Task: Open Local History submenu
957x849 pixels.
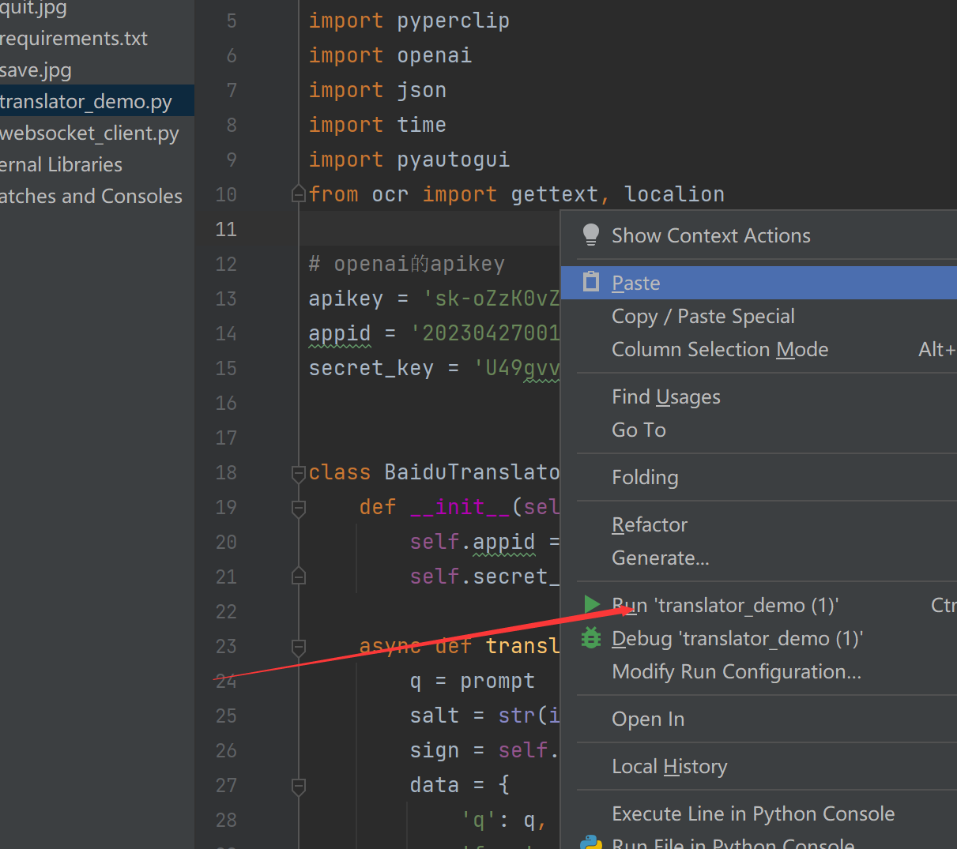Action: point(669,767)
